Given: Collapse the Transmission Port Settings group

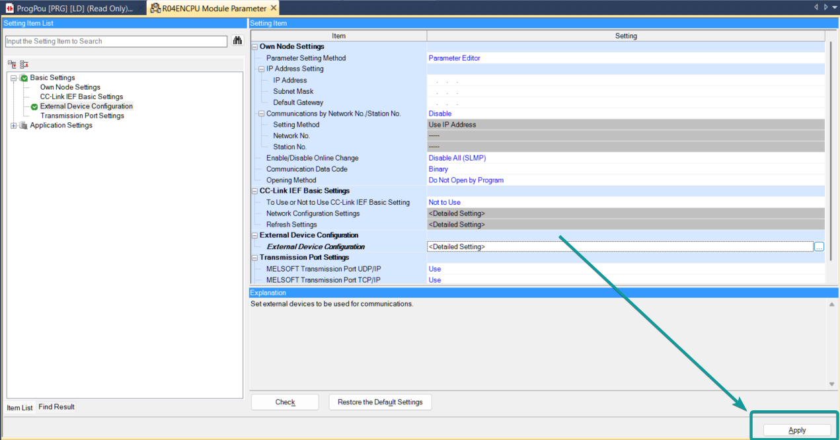Looking at the screenshot, I should pyautogui.click(x=254, y=258).
